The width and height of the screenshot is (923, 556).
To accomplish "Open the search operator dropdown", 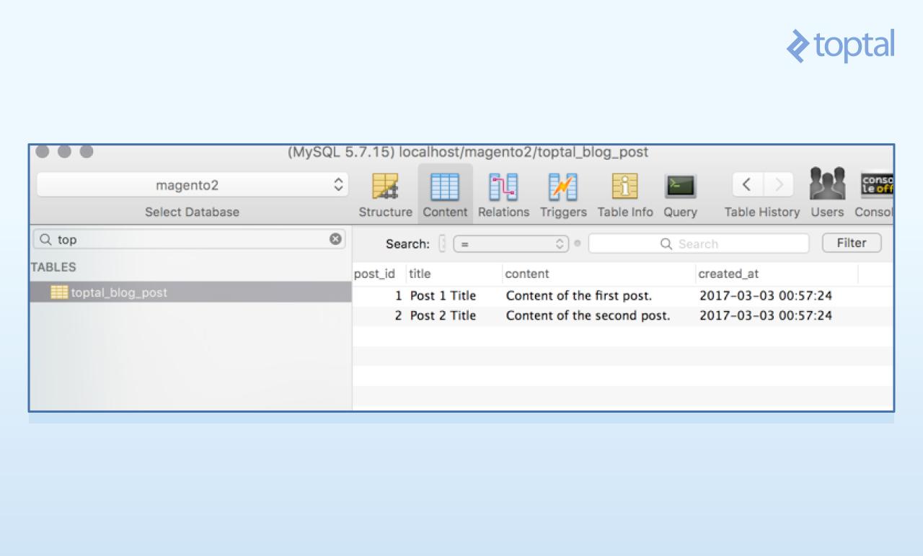I will (511, 244).
